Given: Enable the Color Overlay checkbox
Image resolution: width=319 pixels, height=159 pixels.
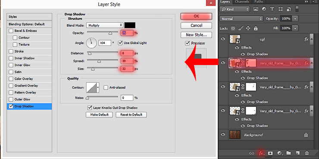Looking at the screenshot, I should [x=11, y=79].
